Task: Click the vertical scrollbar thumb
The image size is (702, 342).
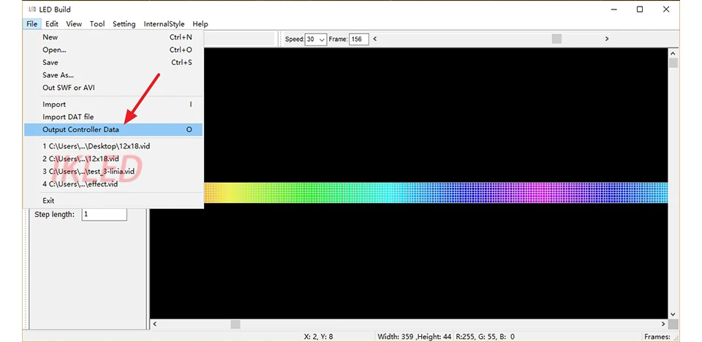Action: [673, 63]
